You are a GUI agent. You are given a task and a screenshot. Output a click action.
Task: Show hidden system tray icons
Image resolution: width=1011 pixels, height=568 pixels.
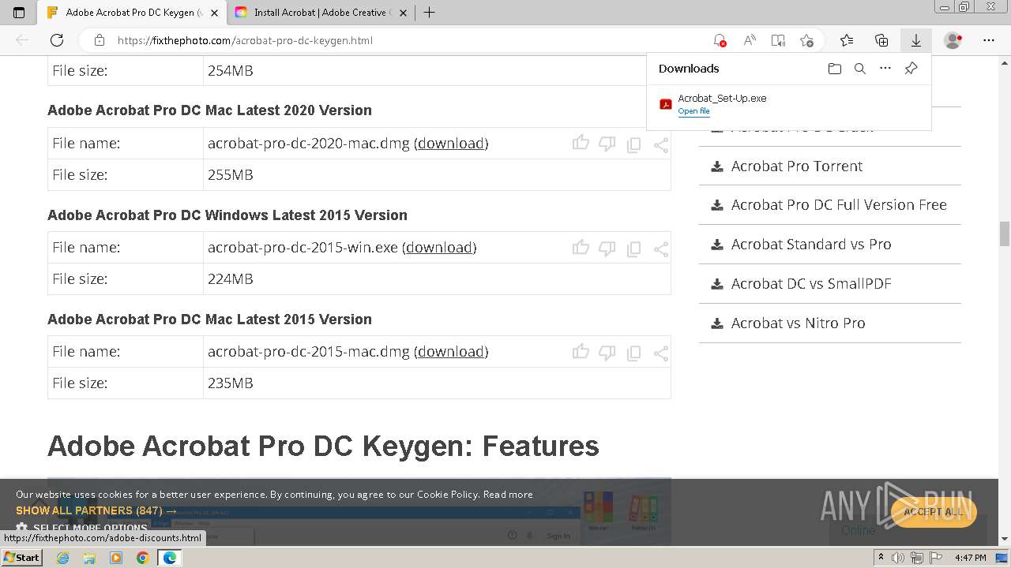(x=881, y=558)
